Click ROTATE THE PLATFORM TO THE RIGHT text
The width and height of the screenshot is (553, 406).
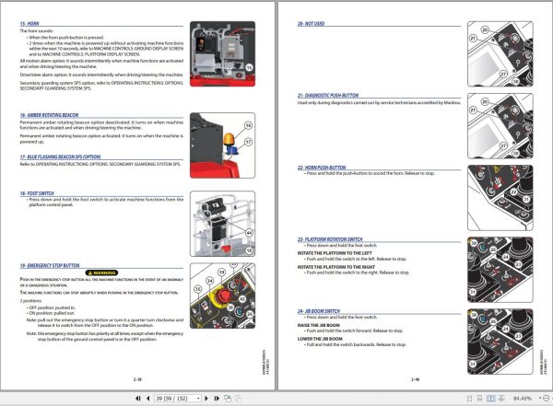pos(336,267)
